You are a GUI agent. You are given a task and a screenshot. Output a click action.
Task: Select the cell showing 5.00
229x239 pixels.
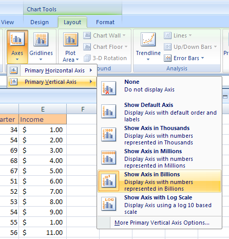pyautogui.click(x=43, y=171)
